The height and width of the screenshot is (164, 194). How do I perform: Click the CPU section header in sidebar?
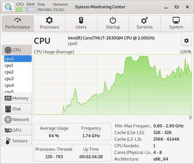(17, 50)
